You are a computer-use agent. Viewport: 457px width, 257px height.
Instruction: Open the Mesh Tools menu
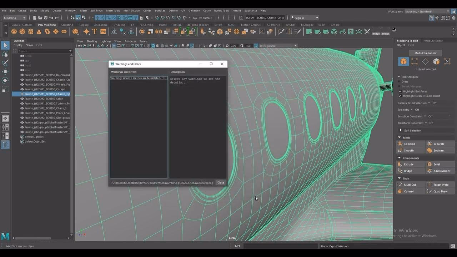click(113, 11)
